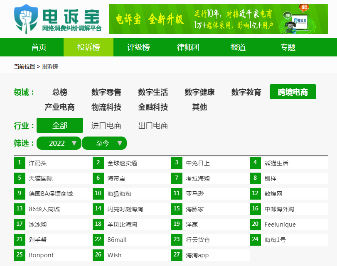The image size is (337, 266).
Task: Select the 产业电商 field filter
Action: click(60, 107)
